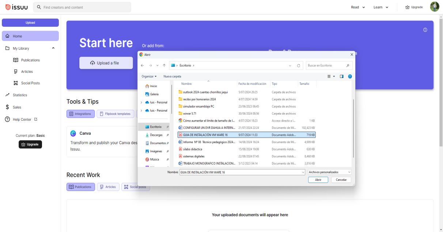Sort by Fecha de modificación column
The height and width of the screenshot is (232, 443).
pos(253,83)
